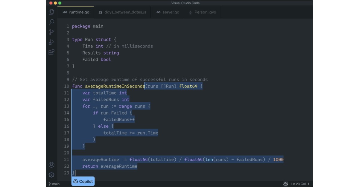The width and height of the screenshot is (359, 187).
Task: Open the Explorer view in activity bar
Action: (x=51, y=12)
